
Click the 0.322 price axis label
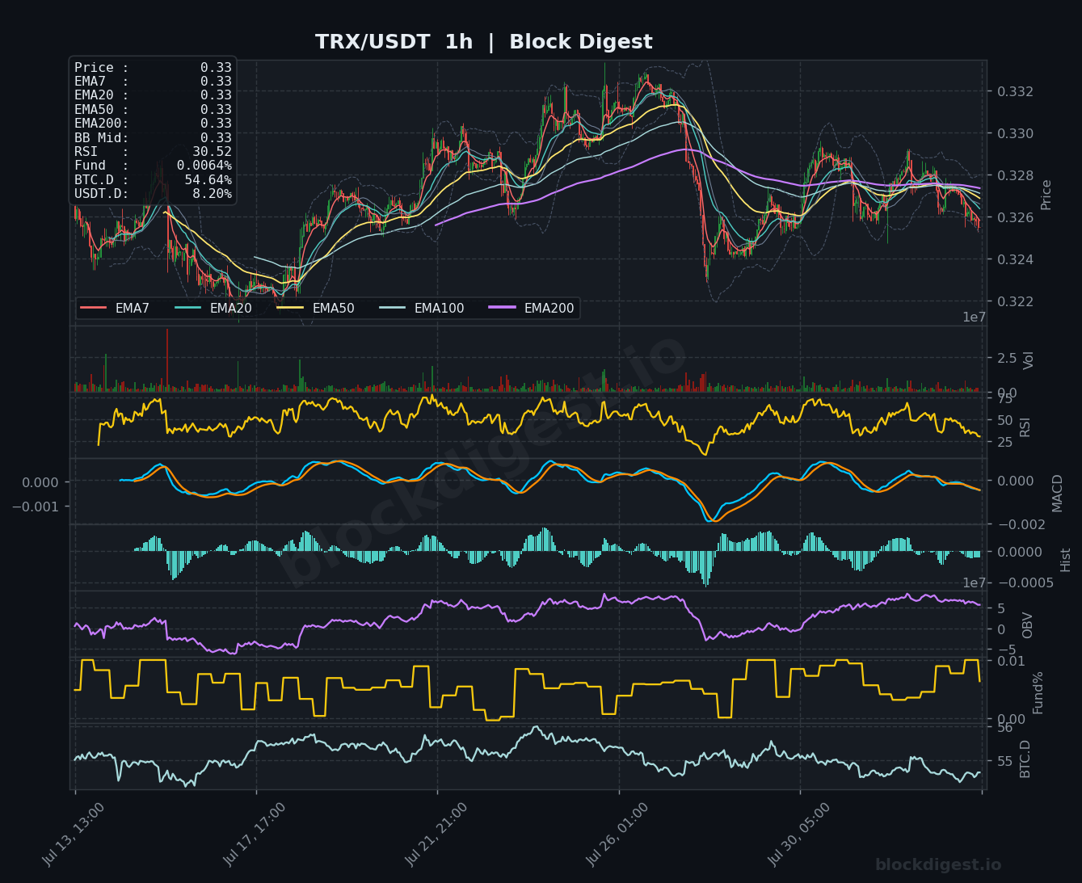(1013, 301)
